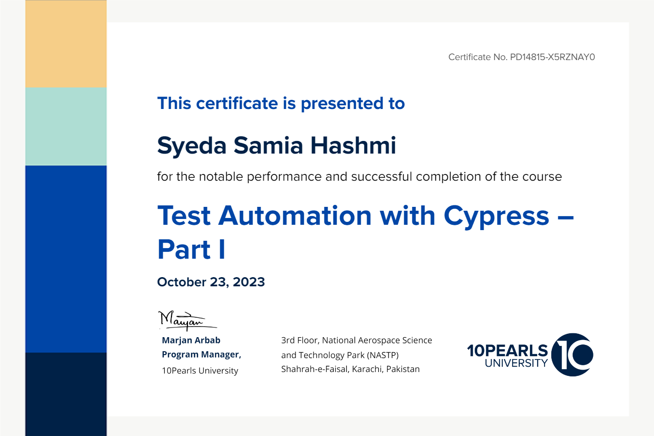
Task: Click the handwritten Marjan signature
Action: pos(184,320)
